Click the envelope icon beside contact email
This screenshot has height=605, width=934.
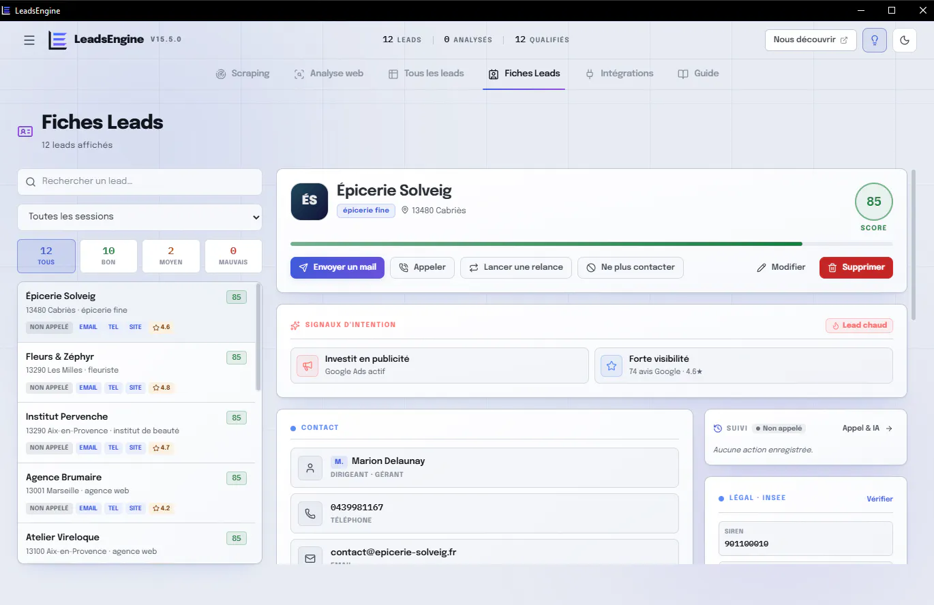(310, 558)
